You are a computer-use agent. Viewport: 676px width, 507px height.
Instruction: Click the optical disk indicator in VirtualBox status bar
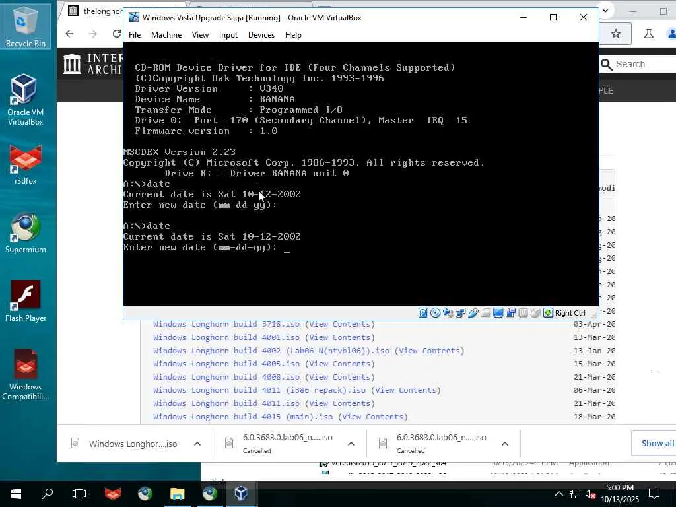[436, 313]
